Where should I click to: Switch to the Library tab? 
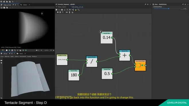(x=21, y=53)
